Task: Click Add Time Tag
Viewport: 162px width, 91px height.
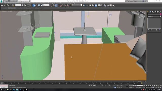Action: (x=119, y=87)
